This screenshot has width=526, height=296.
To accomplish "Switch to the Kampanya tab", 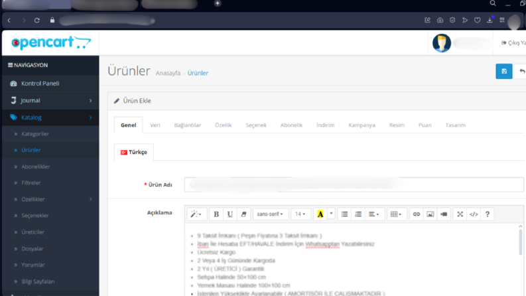I will [x=362, y=125].
